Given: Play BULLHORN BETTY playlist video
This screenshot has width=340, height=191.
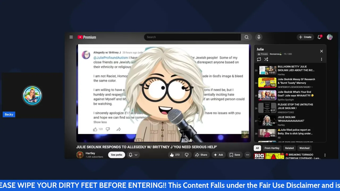Looking at the screenshot, I should (290, 70).
